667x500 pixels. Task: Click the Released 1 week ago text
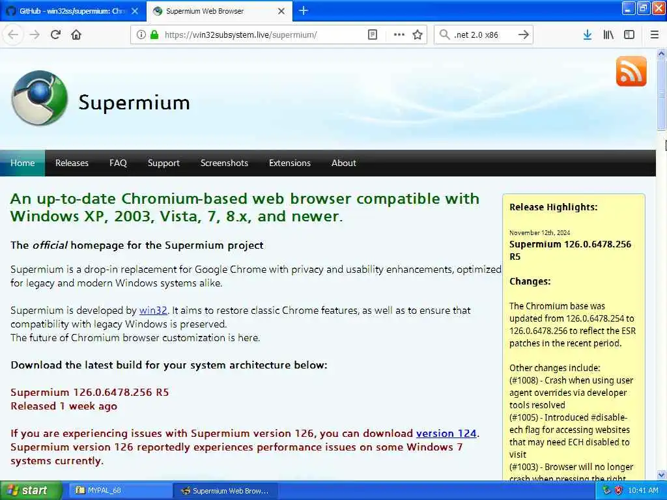[x=64, y=406]
